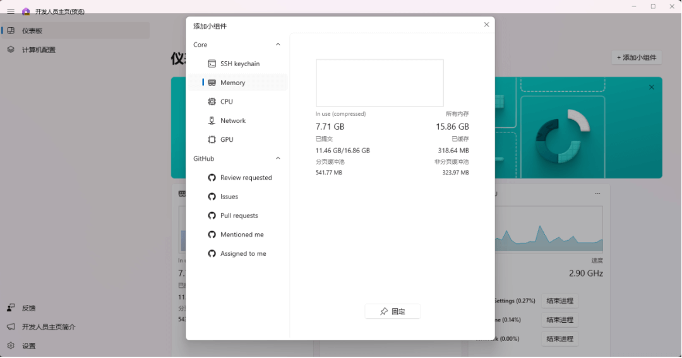Open the hamburger navigation menu

tap(11, 11)
